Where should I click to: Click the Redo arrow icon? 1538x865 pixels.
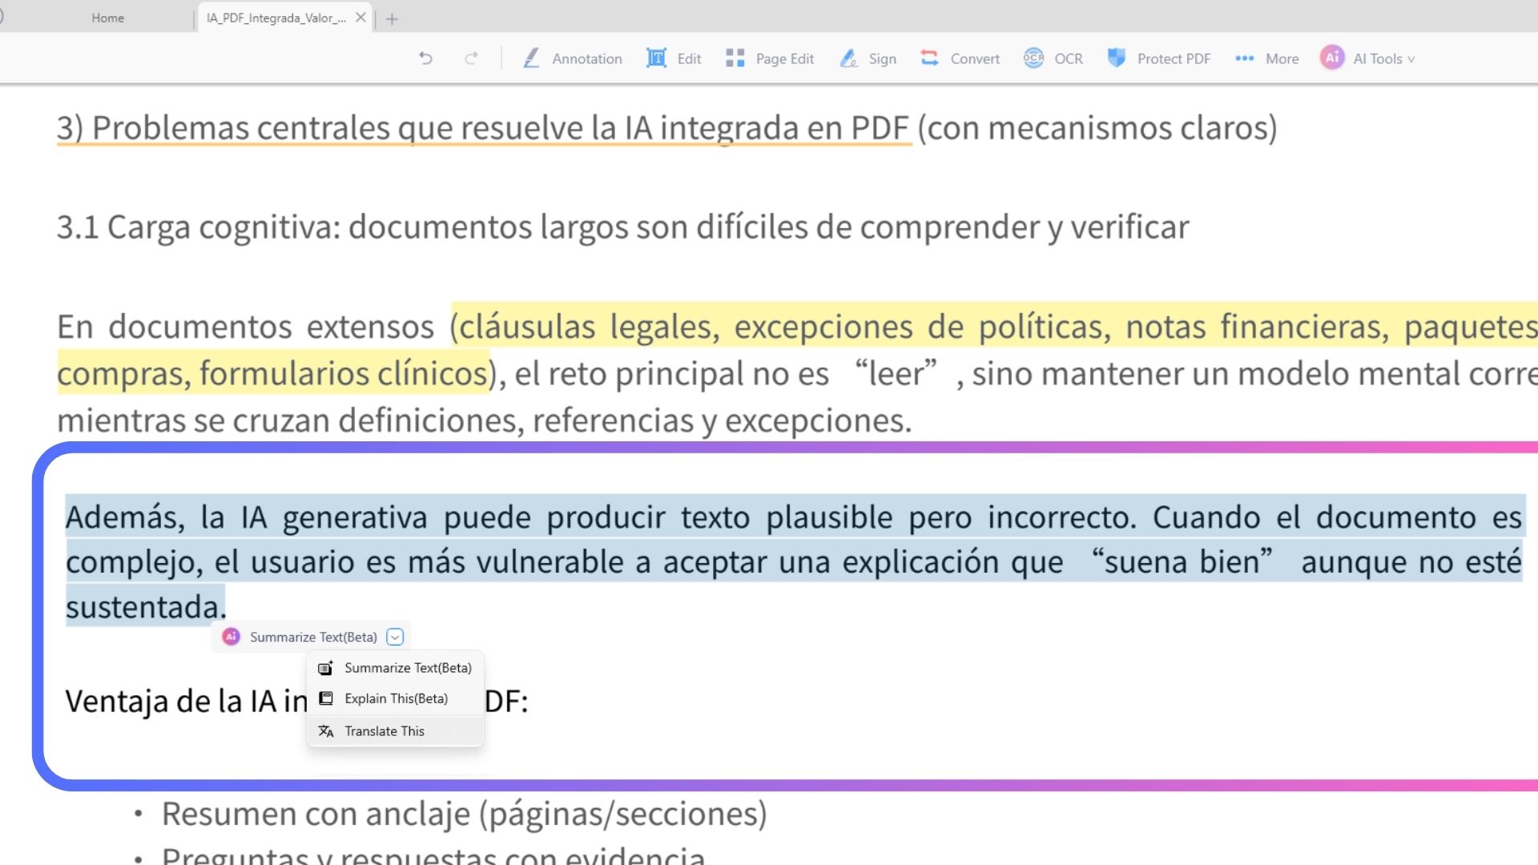coord(471,58)
